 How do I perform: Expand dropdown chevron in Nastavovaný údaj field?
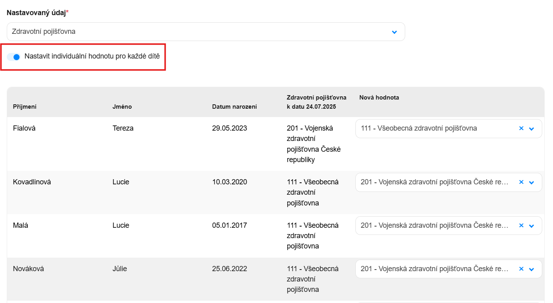coord(394,32)
